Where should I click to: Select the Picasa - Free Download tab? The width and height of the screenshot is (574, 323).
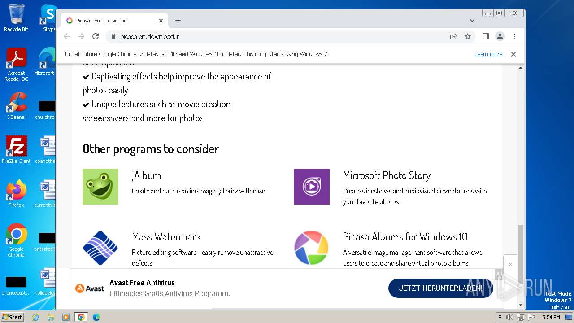click(x=114, y=21)
